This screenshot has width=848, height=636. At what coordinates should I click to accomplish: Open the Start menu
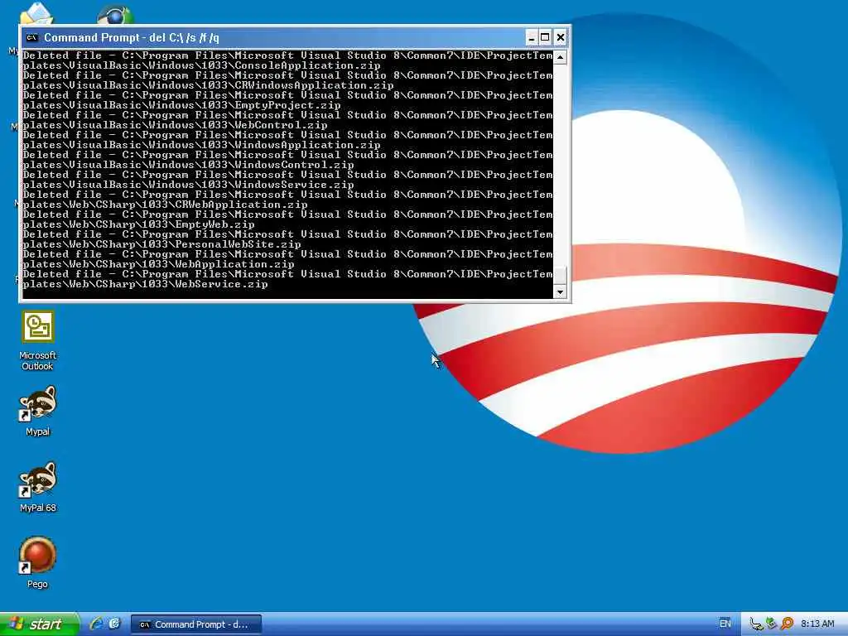pos(40,624)
